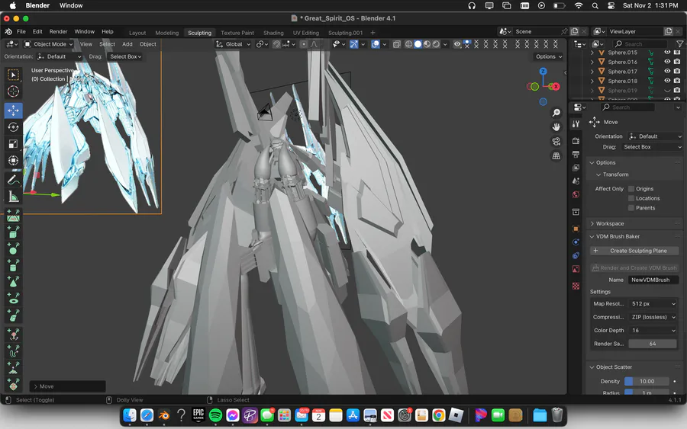This screenshot has width=687, height=429.
Task: Disable Sphere.018 in renders
Action: click(677, 81)
